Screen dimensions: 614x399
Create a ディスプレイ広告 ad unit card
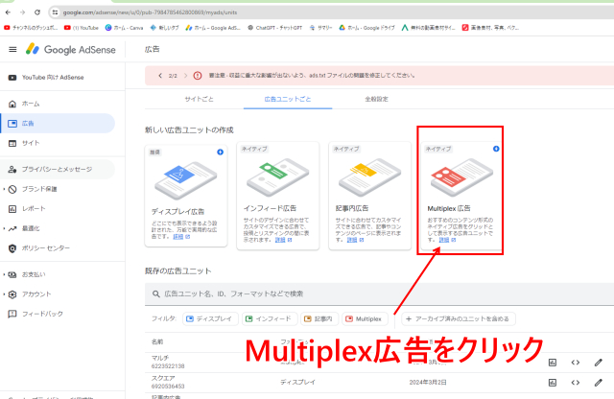186,197
